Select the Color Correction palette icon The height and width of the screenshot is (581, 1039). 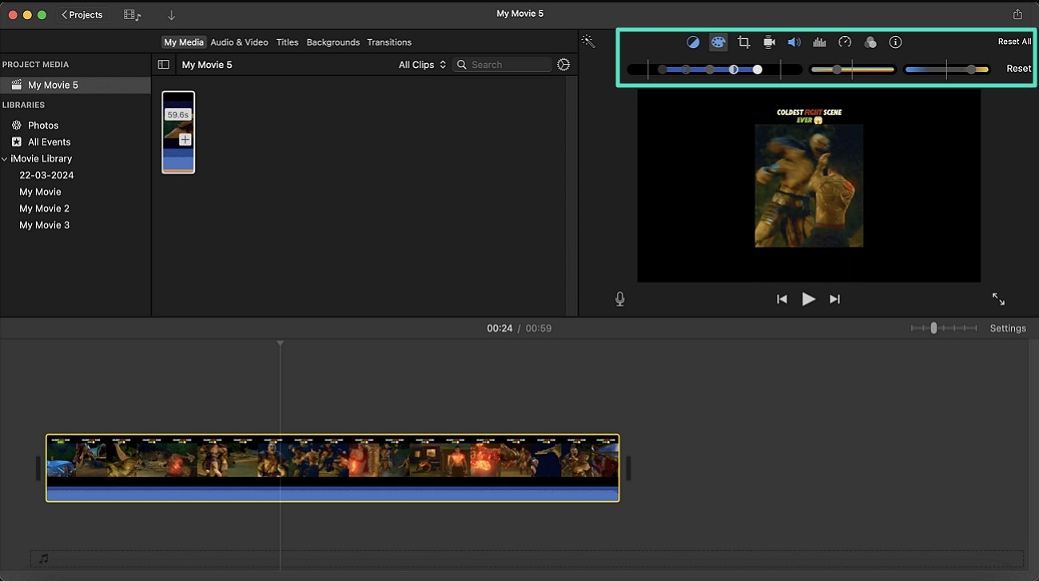click(719, 42)
